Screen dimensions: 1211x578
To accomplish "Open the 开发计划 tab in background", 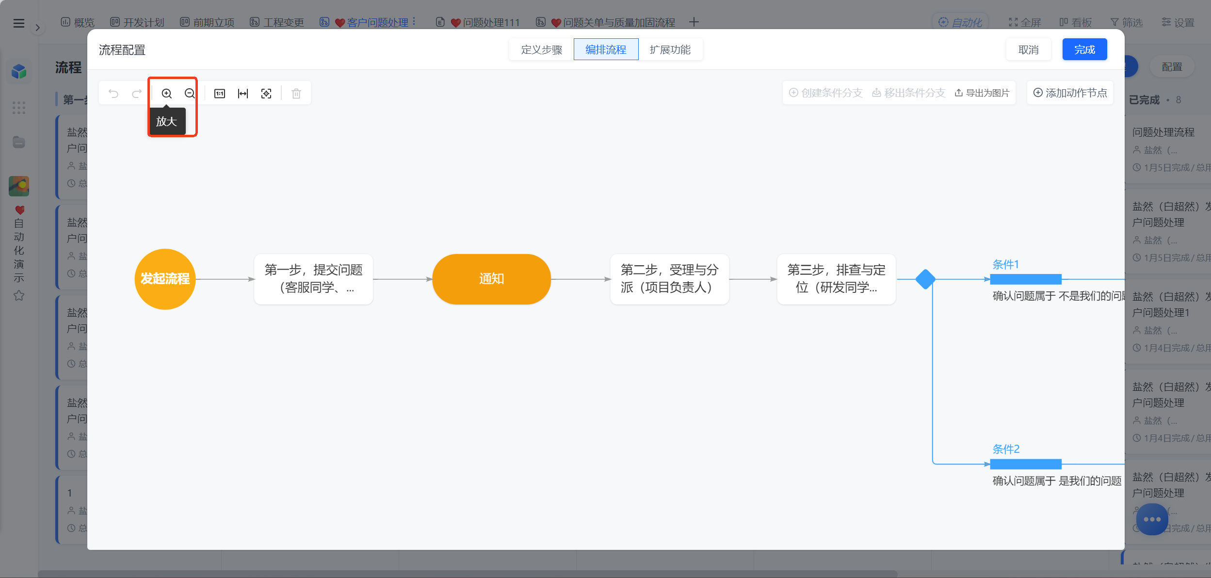I will (137, 22).
